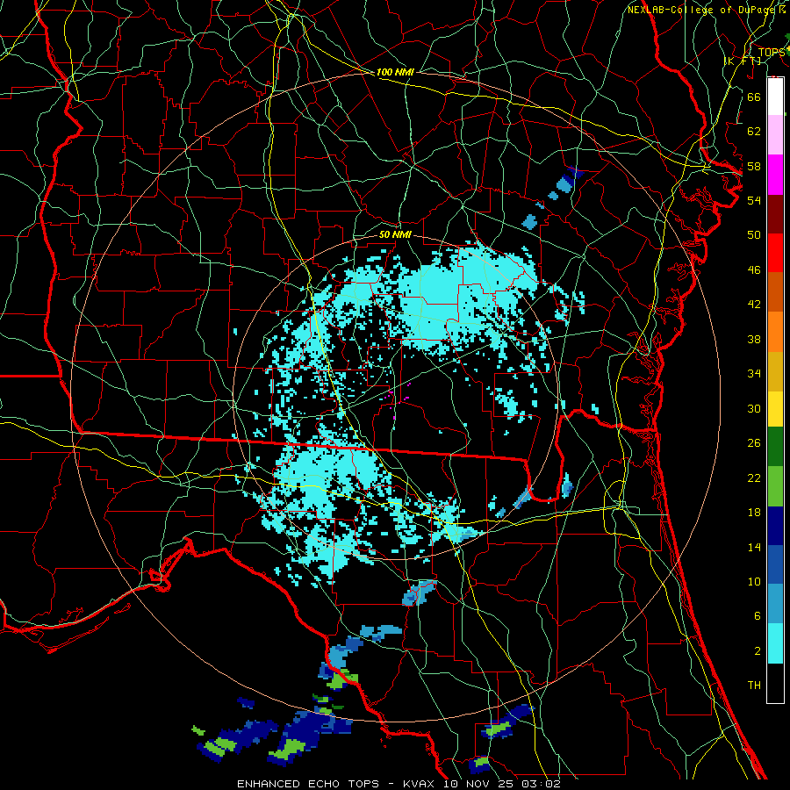The width and height of the screenshot is (790, 790).
Task: Click the '14' legend value
Action: coord(754,547)
